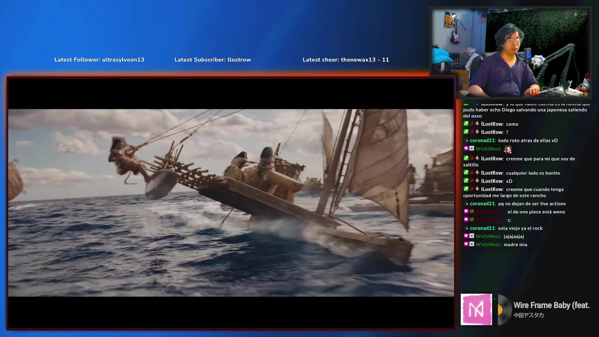Click lLostRow's 'xD' chat message
Viewport: 599px width, 337px height.
[x=488, y=181]
